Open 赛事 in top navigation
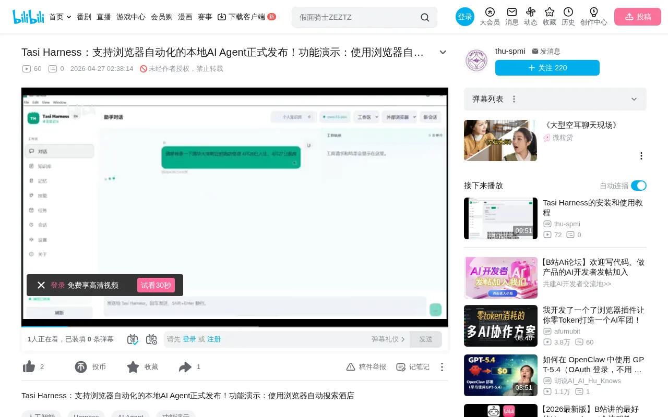The image size is (668, 417). point(205,17)
